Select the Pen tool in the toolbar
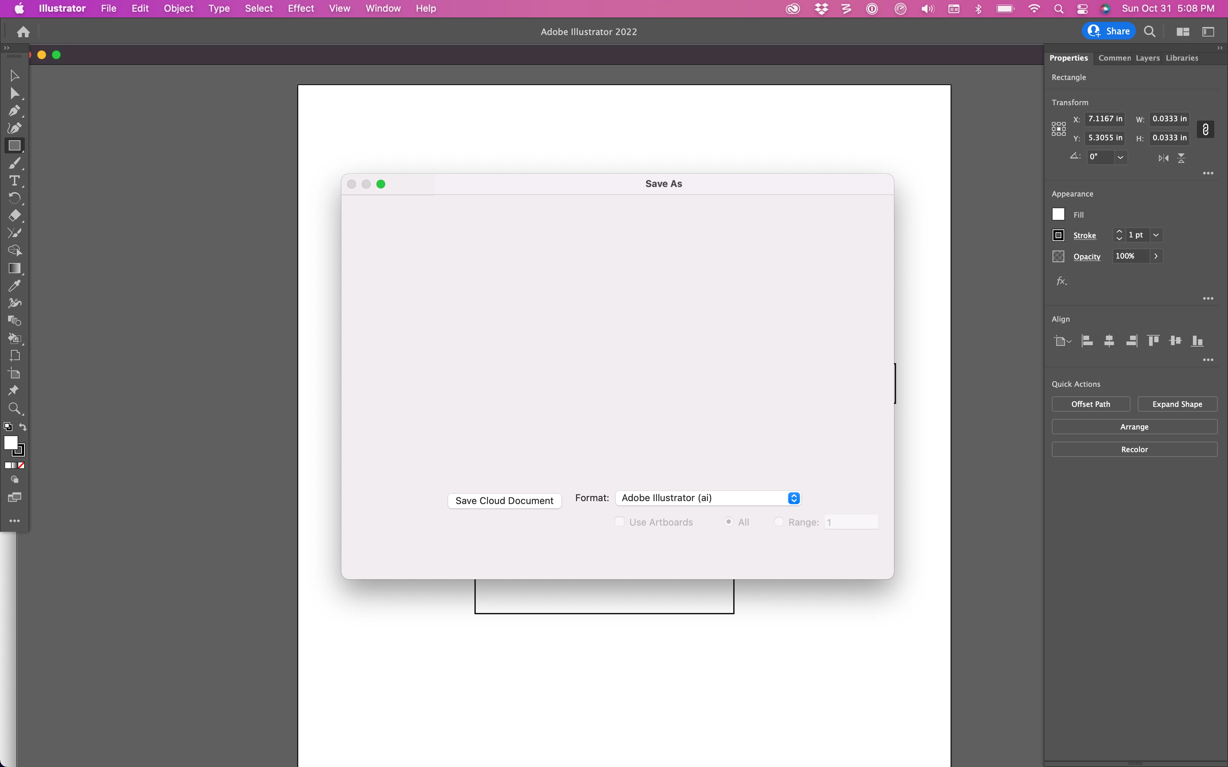 click(x=14, y=111)
